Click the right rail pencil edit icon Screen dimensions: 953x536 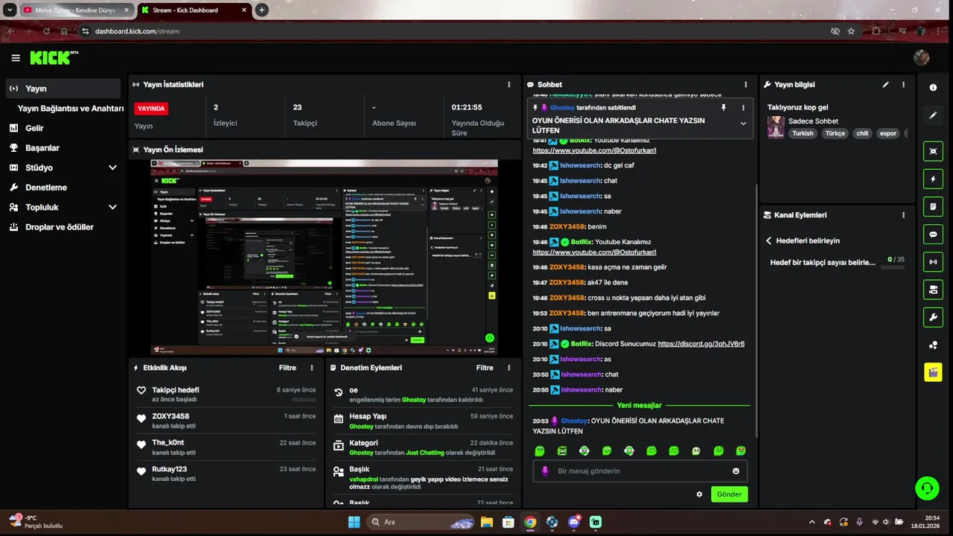[933, 115]
